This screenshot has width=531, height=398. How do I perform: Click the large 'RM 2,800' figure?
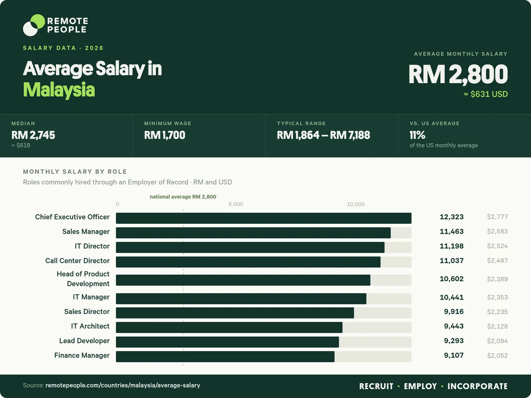pos(458,74)
